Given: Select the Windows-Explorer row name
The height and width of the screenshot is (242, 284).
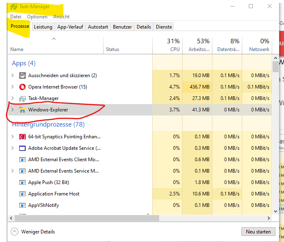Looking at the screenshot, I should click(48, 110).
